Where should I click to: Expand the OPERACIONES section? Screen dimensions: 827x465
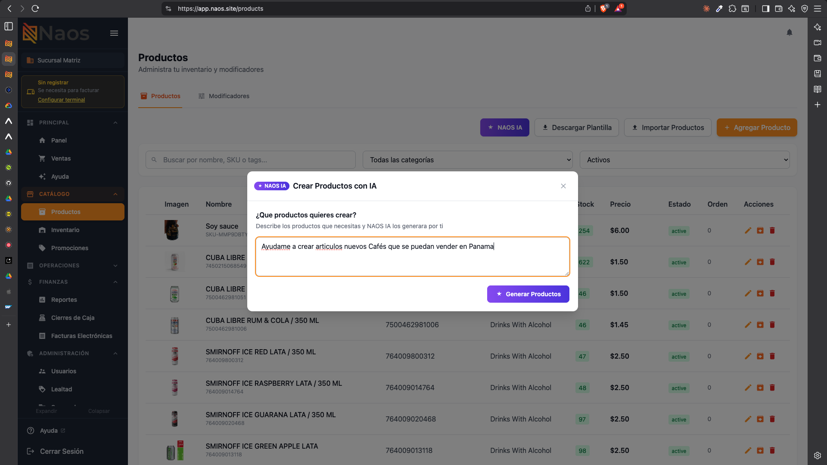click(73, 266)
